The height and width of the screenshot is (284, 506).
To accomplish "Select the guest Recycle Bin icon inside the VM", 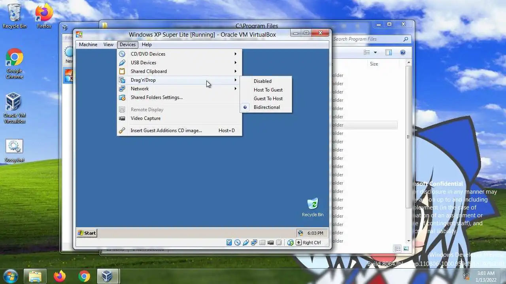I will coord(313,207).
